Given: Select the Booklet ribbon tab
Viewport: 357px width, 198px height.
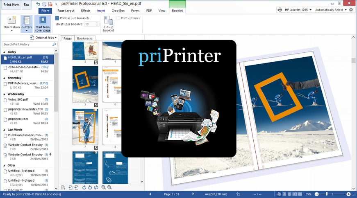Looking at the screenshot, I should pos(177,11).
